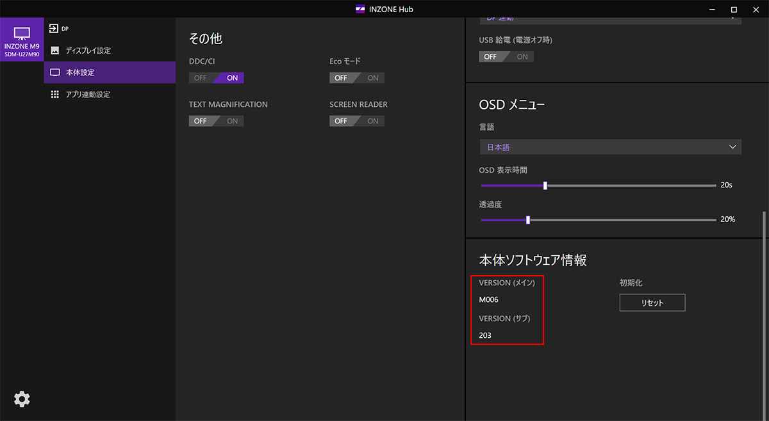Image resolution: width=769 pixels, height=421 pixels.
Task: Turn off the DDC/CI toggle
Action: pos(202,78)
